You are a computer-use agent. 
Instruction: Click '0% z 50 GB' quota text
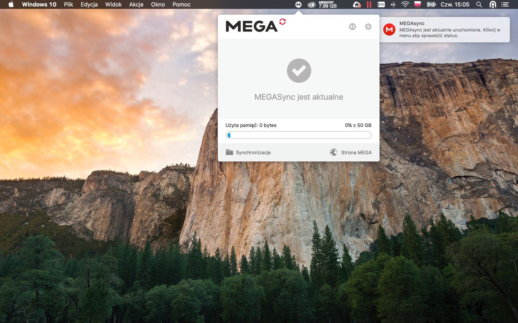point(358,125)
